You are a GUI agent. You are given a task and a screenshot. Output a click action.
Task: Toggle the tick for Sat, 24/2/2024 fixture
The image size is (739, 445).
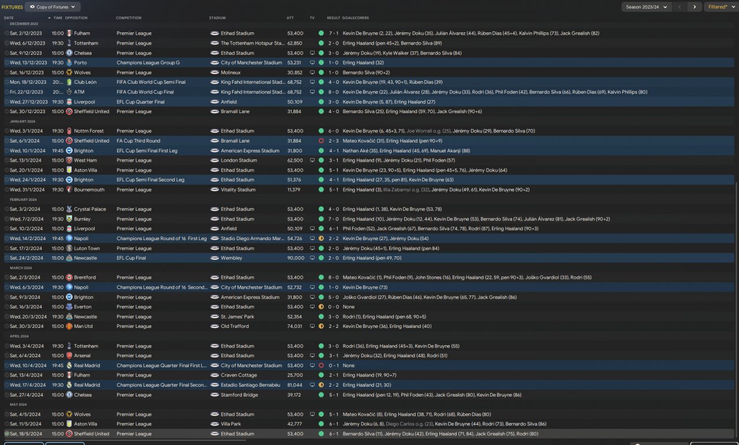tap(7, 259)
